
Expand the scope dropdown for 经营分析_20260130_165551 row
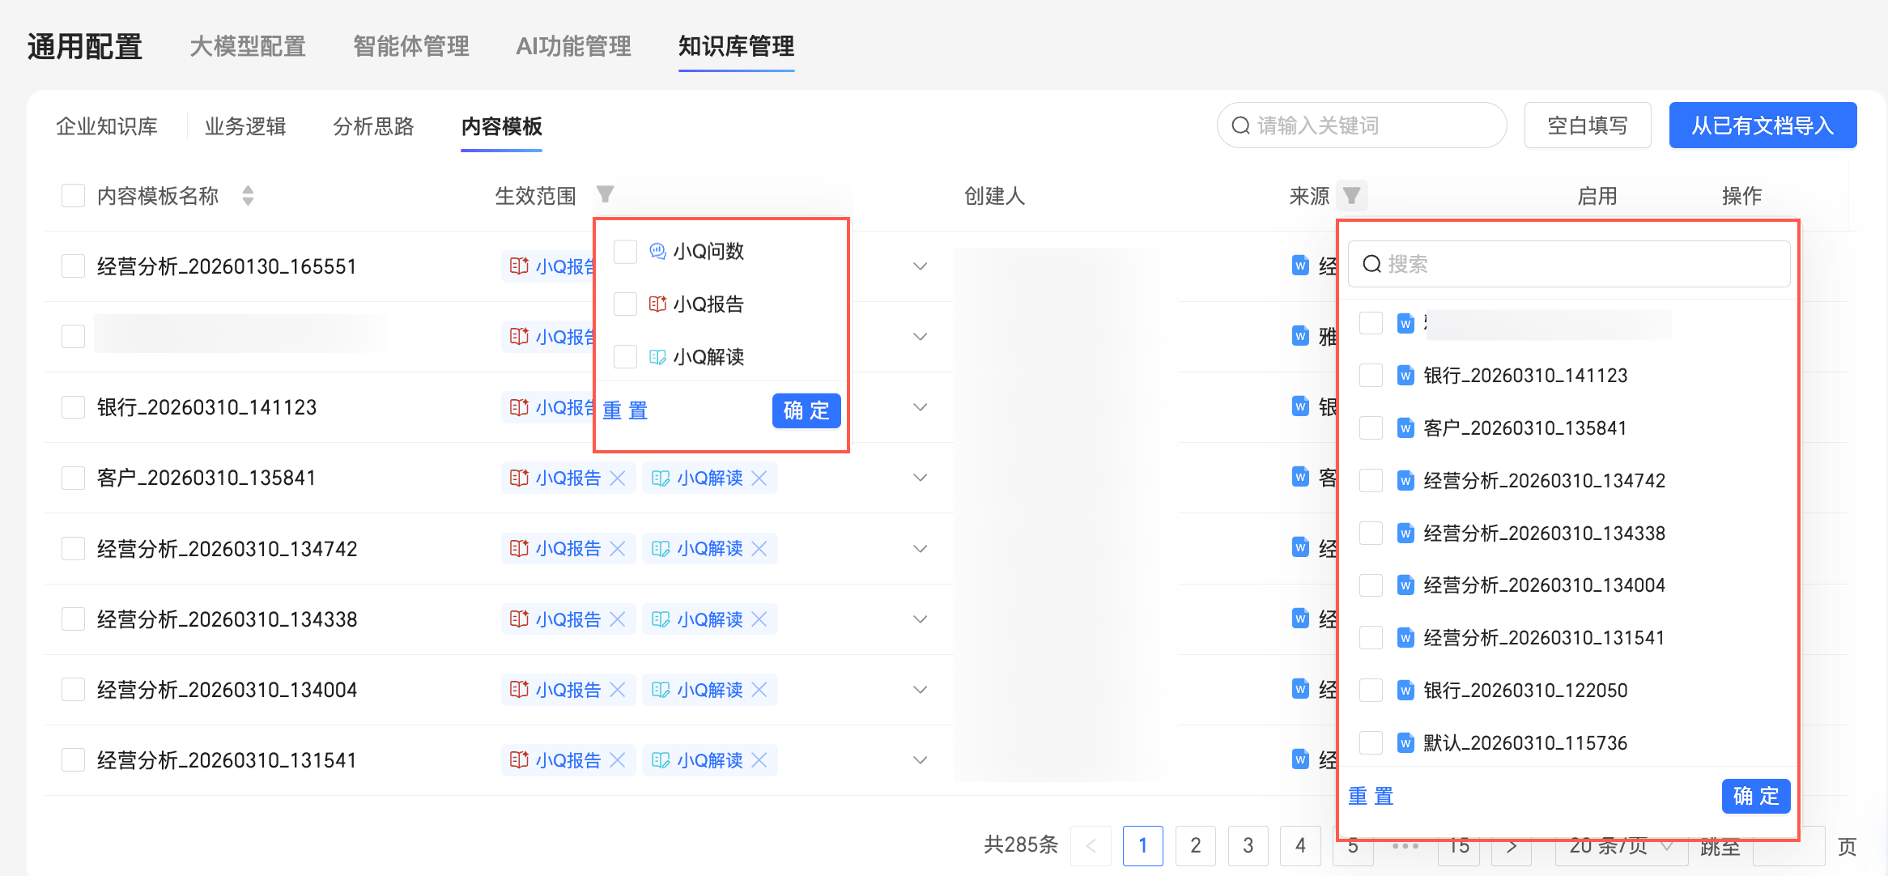coord(920,266)
